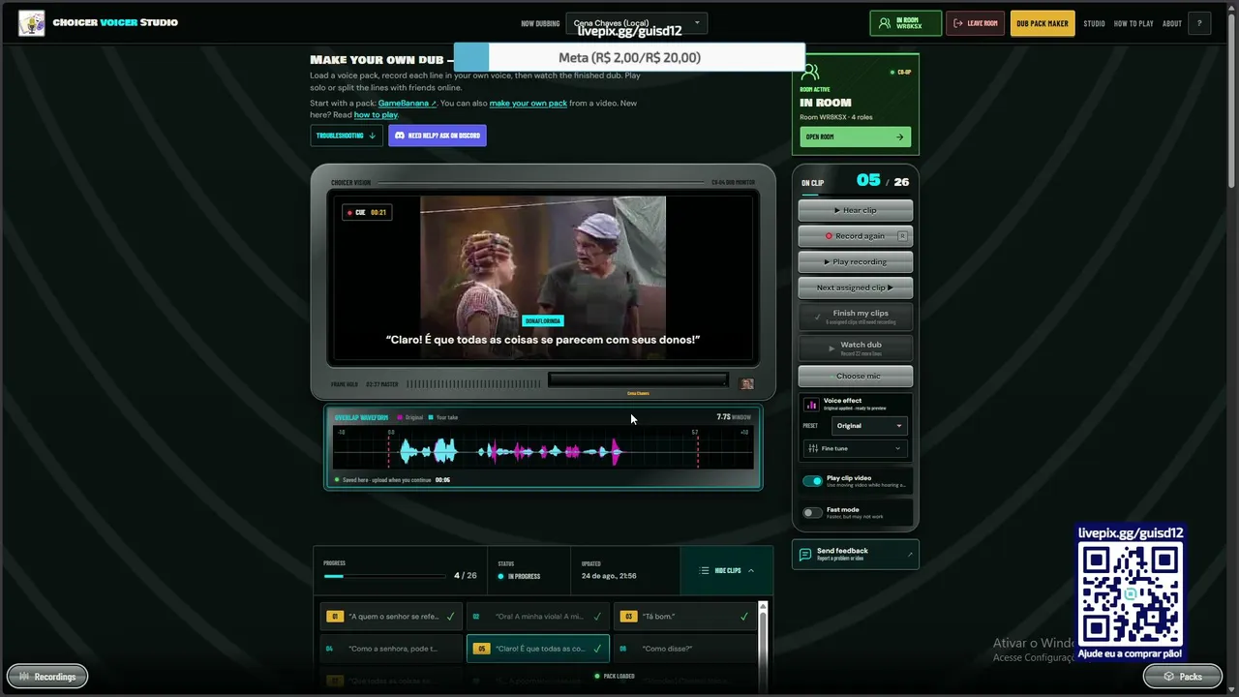Click the question mark help icon
Viewport: 1239px width, 697px height.
(x=1199, y=23)
